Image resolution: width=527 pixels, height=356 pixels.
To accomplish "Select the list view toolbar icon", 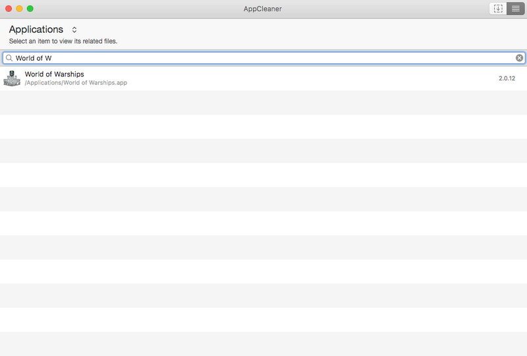I will click(516, 9).
